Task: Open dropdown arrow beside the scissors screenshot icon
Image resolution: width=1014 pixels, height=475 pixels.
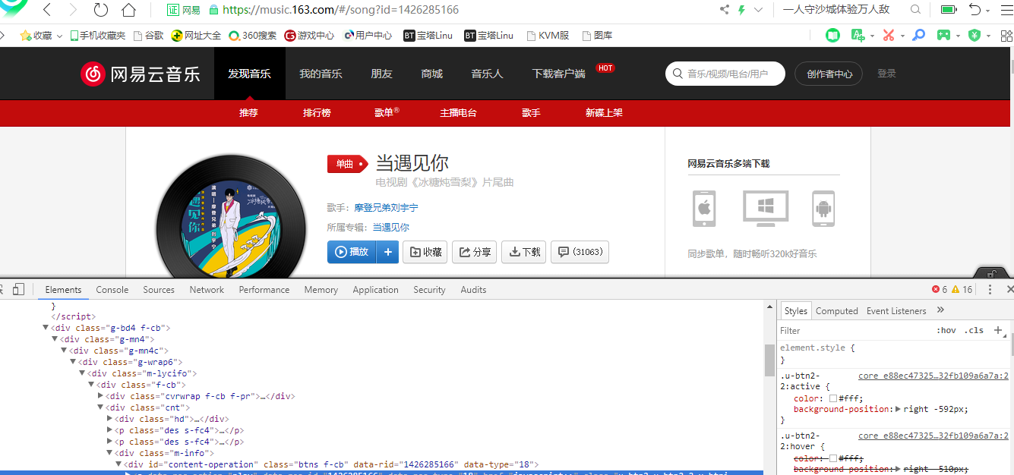Action: click(902, 36)
